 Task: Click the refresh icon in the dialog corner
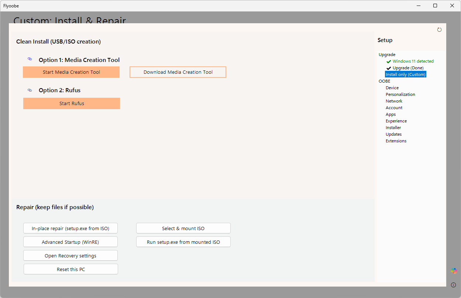(x=439, y=30)
